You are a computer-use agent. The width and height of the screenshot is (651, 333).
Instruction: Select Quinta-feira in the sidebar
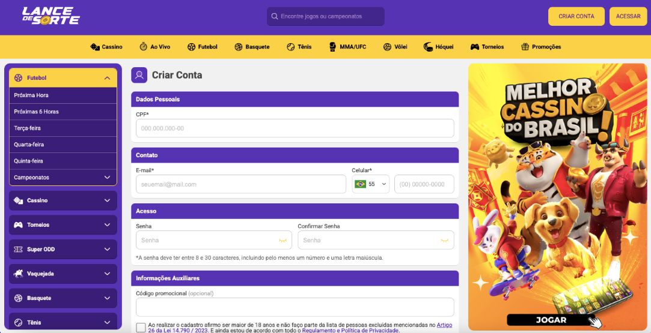pos(63,161)
